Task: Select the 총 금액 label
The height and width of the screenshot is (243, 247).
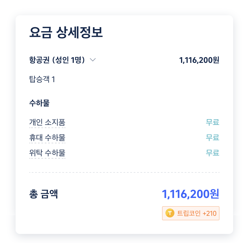Action: pyautogui.click(x=44, y=194)
